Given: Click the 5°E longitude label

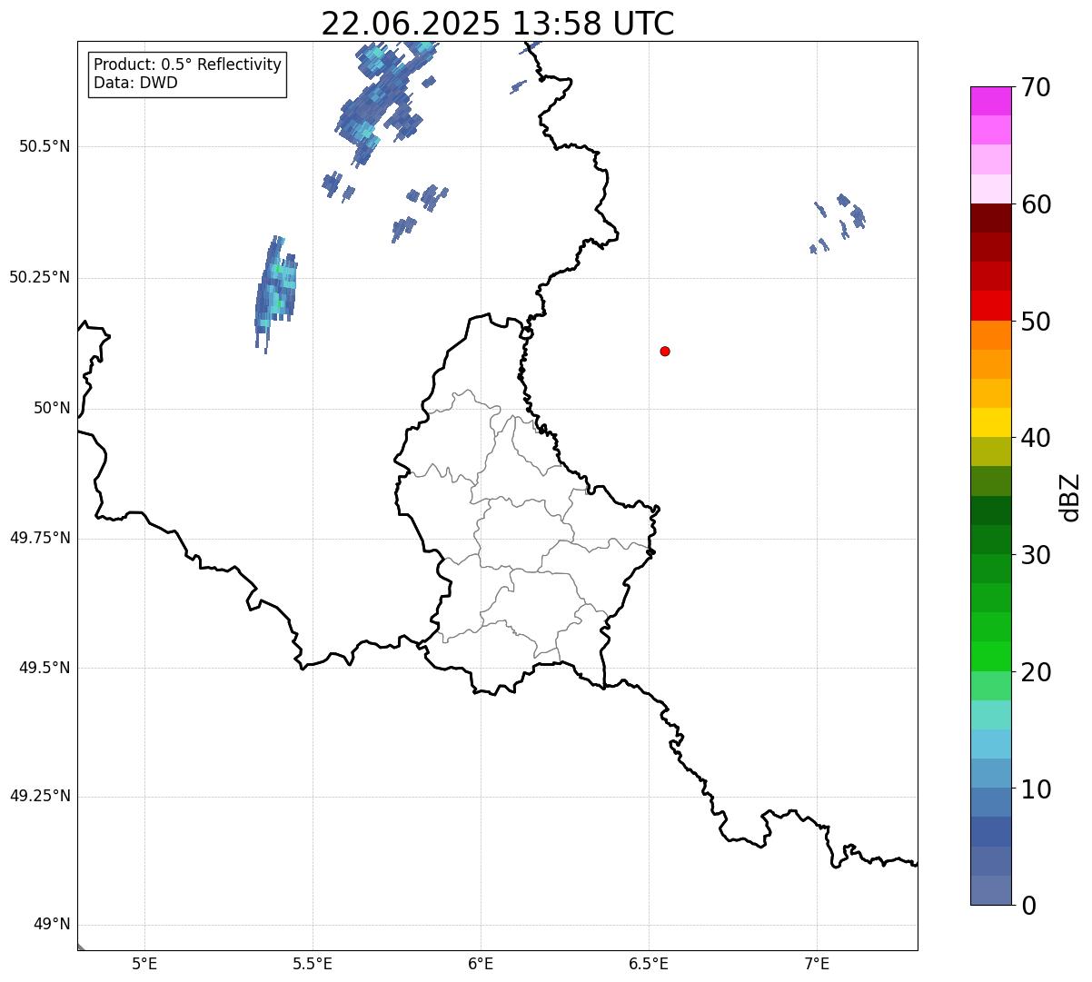Looking at the screenshot, I should pos(144,963).
